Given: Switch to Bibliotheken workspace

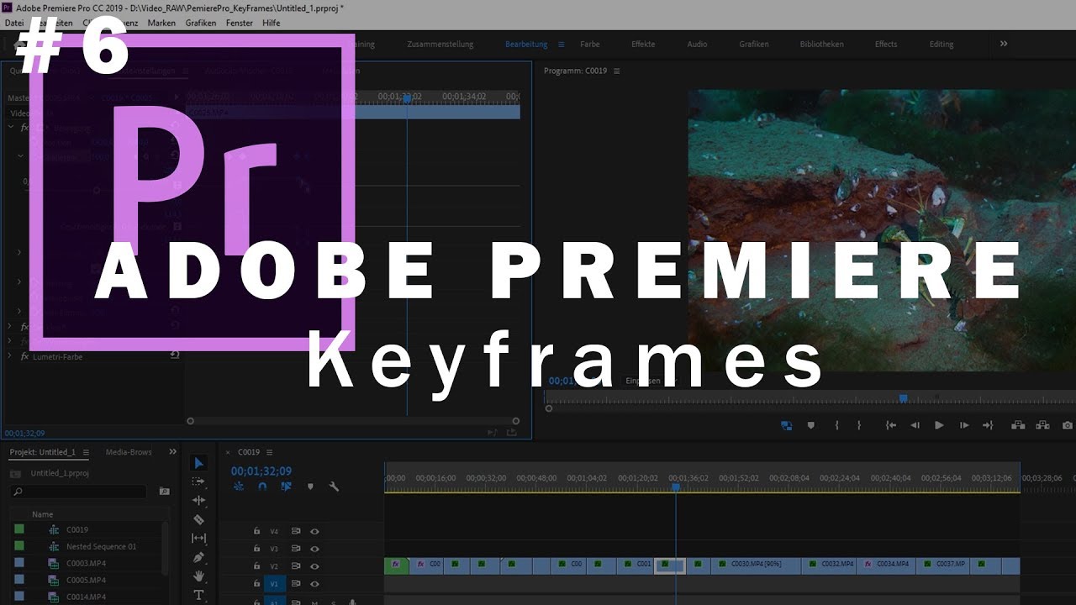Looking at the screenshot, I should [x=821, y=45].
